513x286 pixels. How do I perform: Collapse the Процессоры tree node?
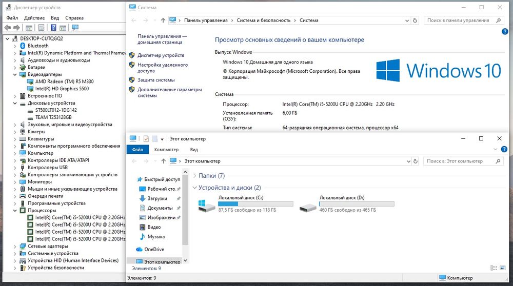click(15, 211)
